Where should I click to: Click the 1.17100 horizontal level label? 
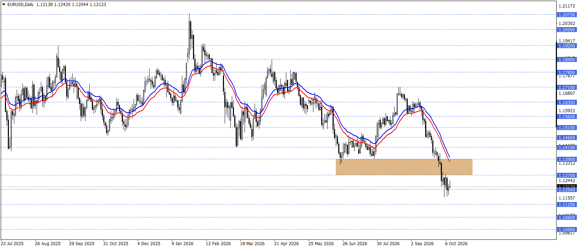(x=567, y=88)
